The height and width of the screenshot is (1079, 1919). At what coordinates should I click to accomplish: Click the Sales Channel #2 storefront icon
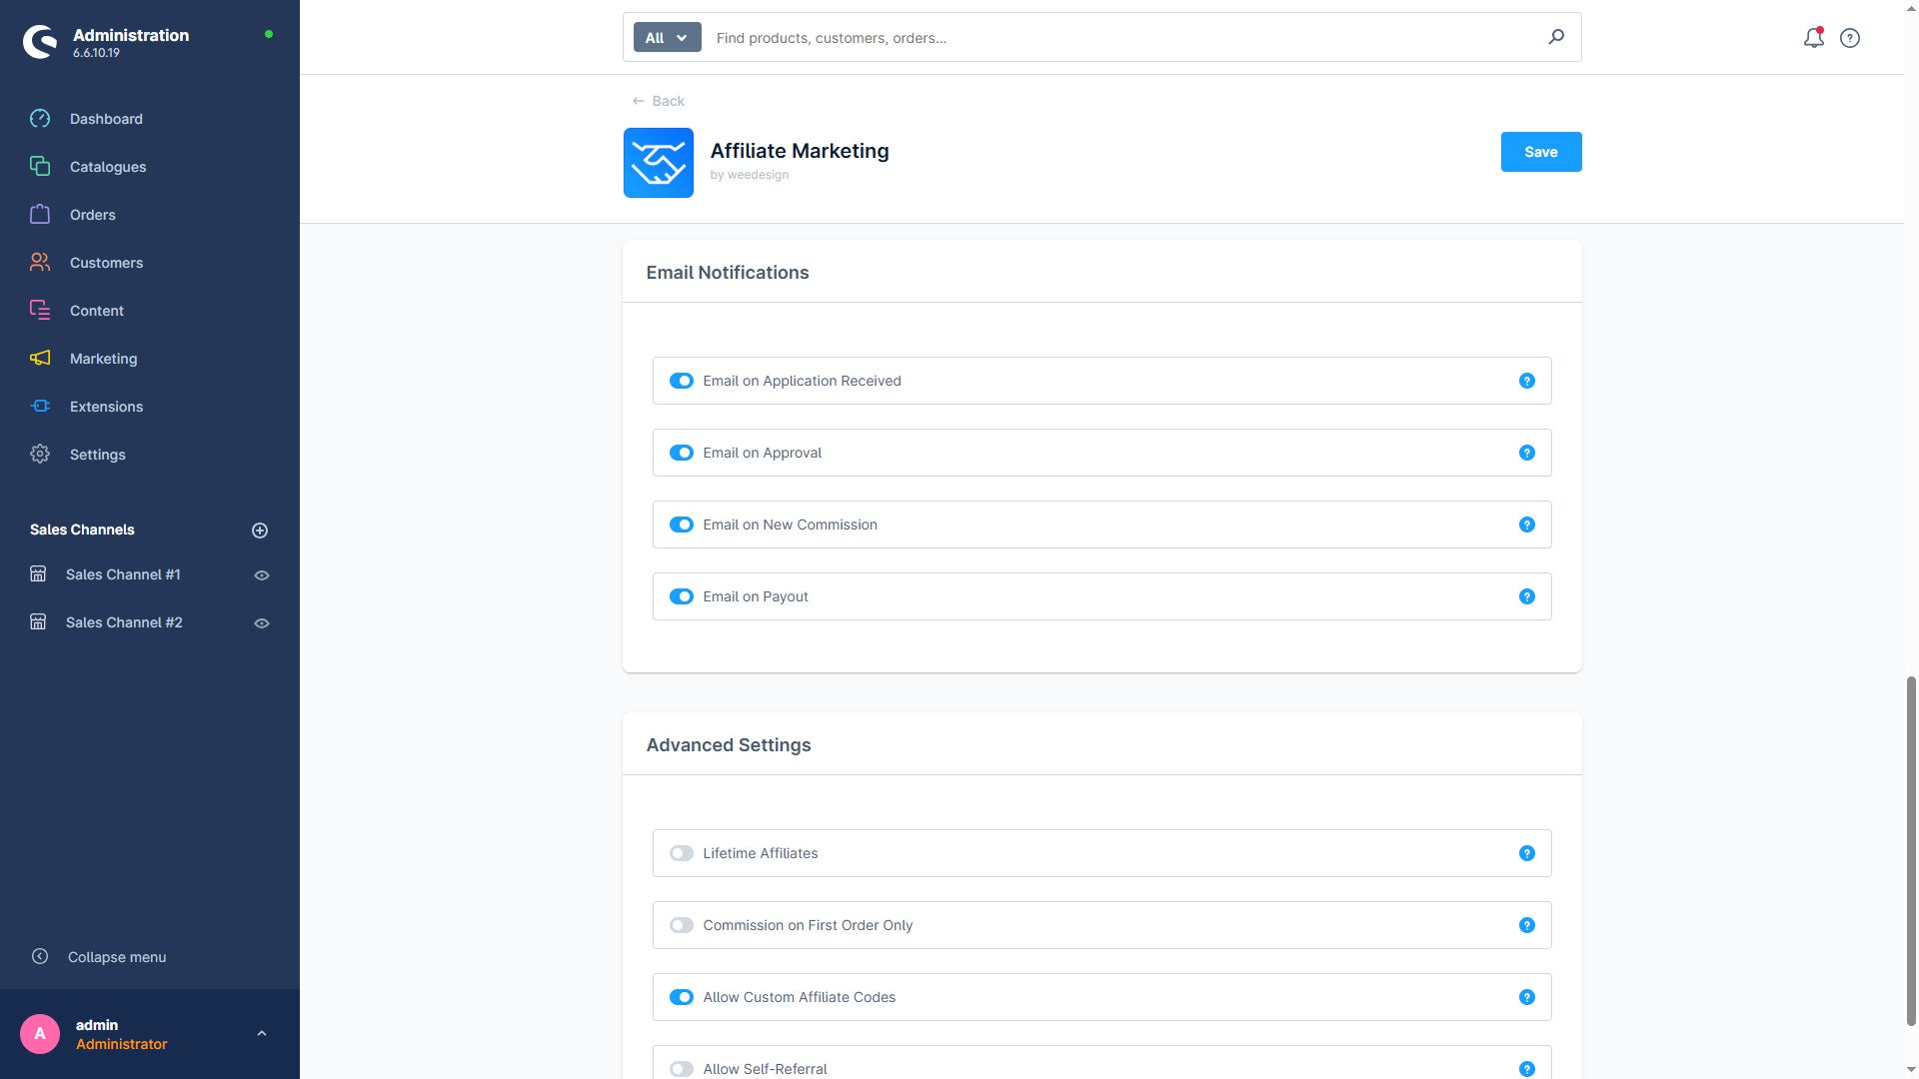(38, 622)
